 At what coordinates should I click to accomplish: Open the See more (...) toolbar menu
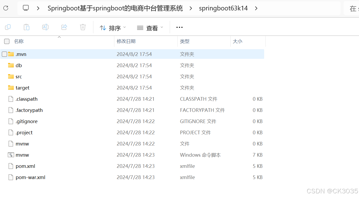click(179, 27)
